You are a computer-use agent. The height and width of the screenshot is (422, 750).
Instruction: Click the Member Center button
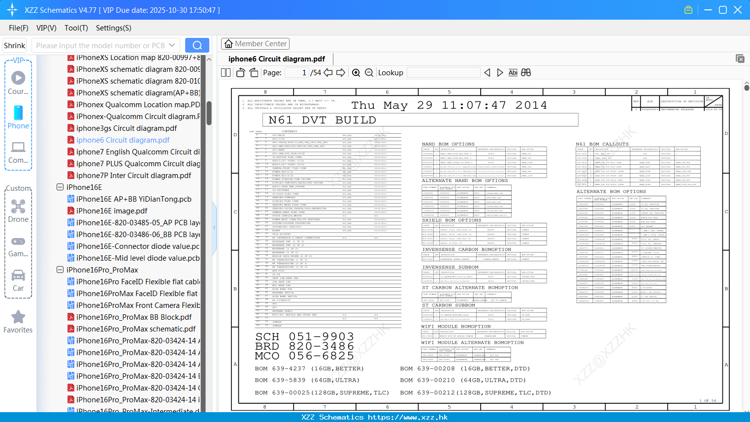tap(255, 44)
